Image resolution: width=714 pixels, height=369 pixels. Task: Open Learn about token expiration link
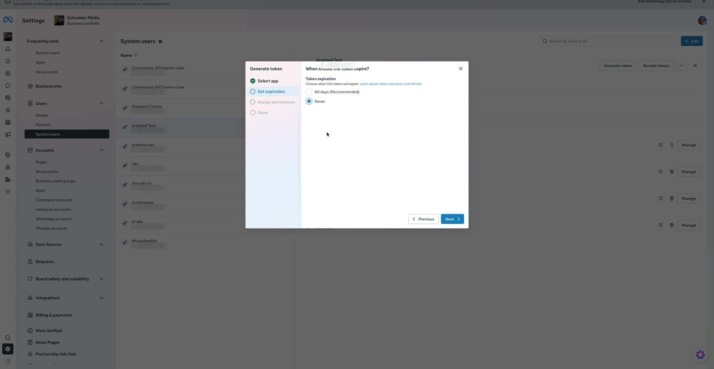click(x=390, y=84)
